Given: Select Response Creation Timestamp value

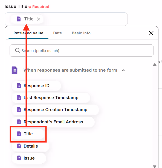Looking at the screenshot, I should [x=55, y=110].
